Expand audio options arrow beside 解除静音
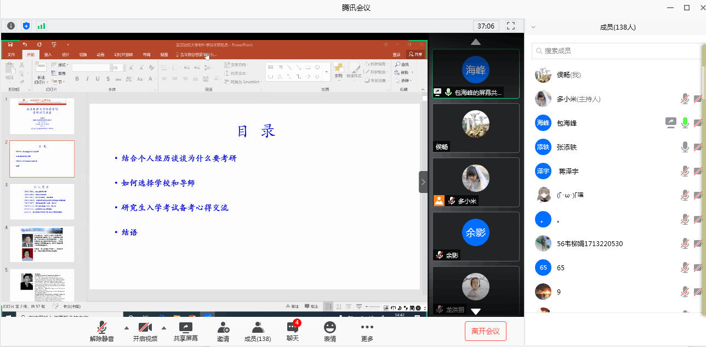Screen dimensions: 706x347 point(127,328)
